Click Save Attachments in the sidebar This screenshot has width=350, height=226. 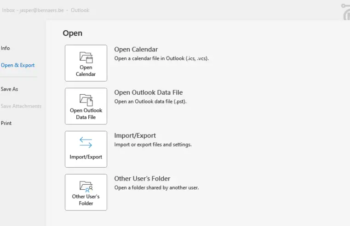click(x=21, y=106)
